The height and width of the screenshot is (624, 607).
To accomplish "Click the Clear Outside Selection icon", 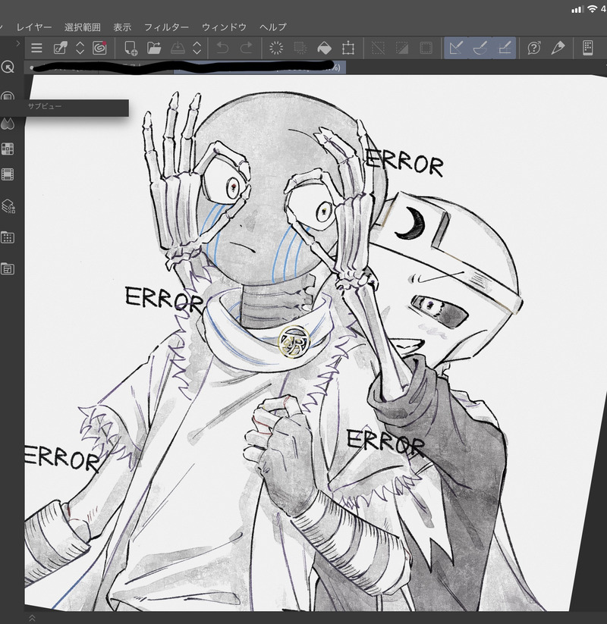I will [300, 49].
